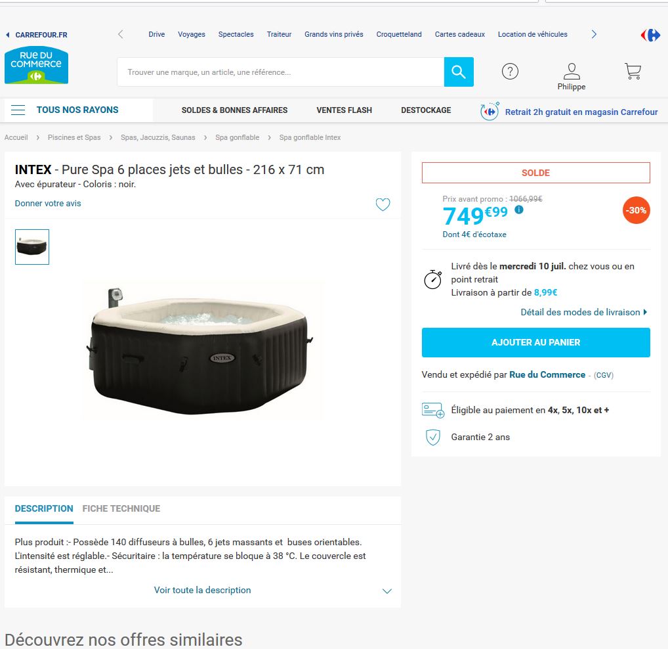Add product to wishlist with heart icon

[x=383, y=204]
